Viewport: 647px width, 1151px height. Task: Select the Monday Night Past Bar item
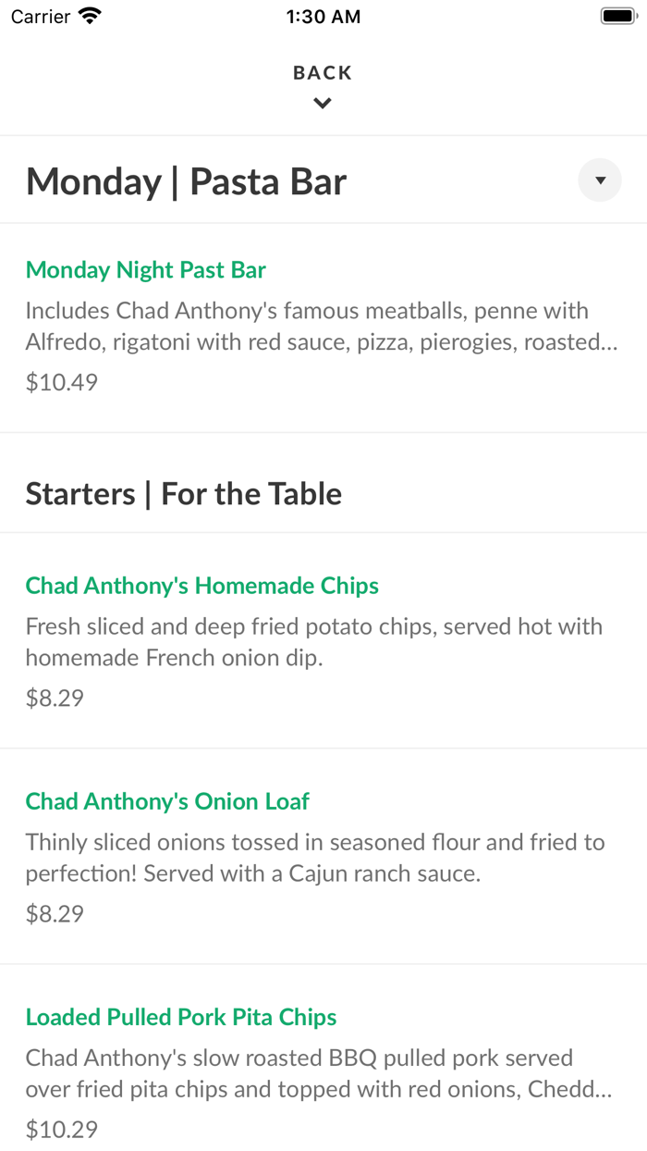point(145,269)
